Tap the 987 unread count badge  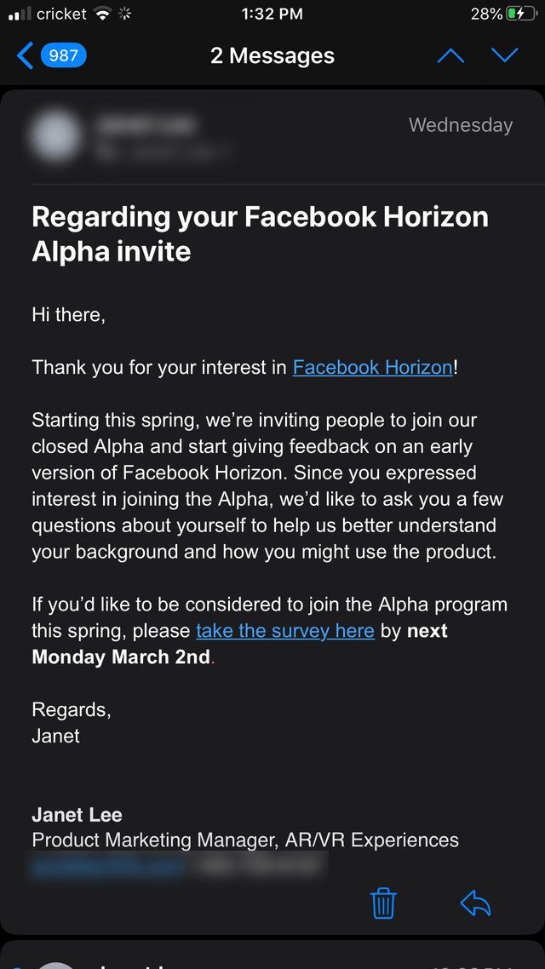pyautogui.click(x=63, y=56)
